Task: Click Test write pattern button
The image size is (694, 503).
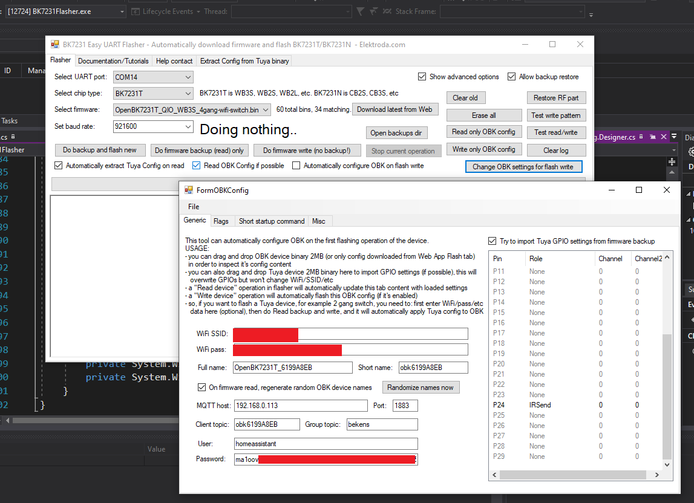Action: [556, 115]
